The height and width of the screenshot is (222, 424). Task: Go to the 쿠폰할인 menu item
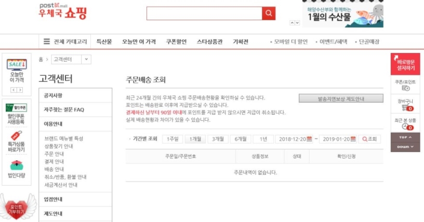(176, 41)
